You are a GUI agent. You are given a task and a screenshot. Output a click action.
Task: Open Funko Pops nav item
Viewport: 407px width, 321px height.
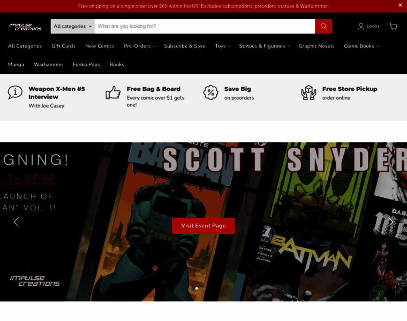(86, 64)
